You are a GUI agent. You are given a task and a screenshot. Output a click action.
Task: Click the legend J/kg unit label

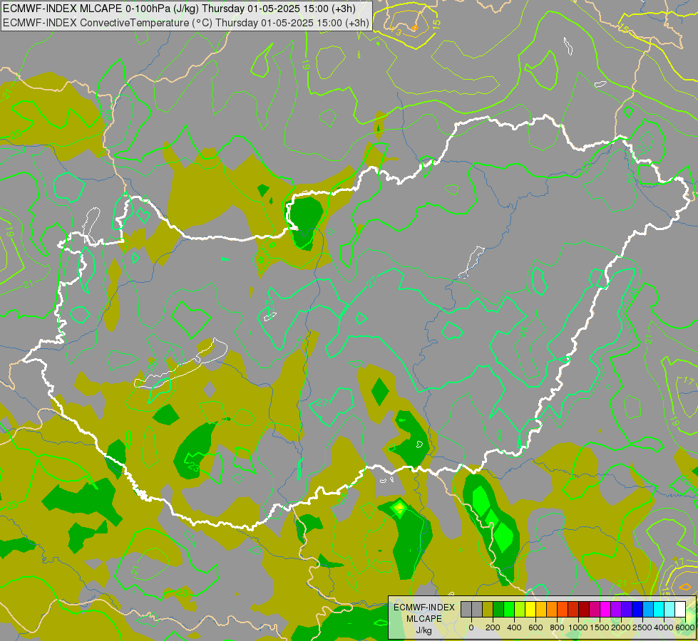[x=424, y=630]
